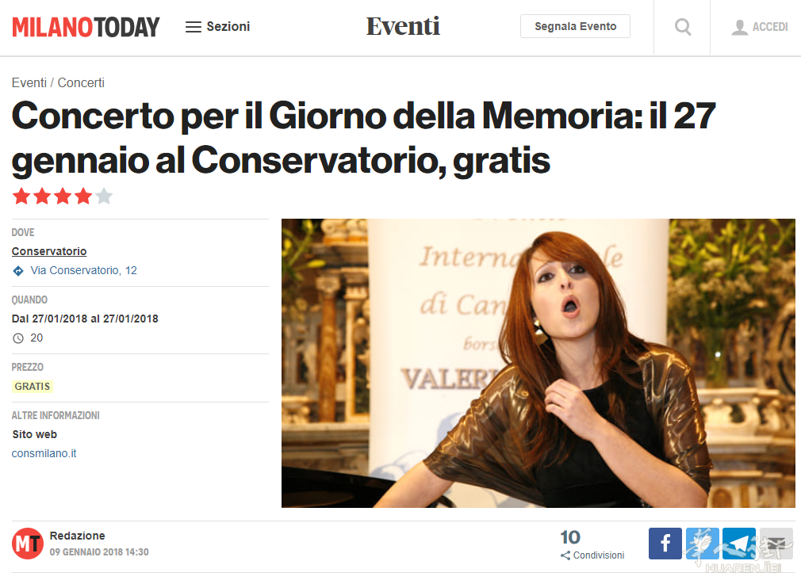
Task: Click the Twitter share button
Action: (702, 544)
